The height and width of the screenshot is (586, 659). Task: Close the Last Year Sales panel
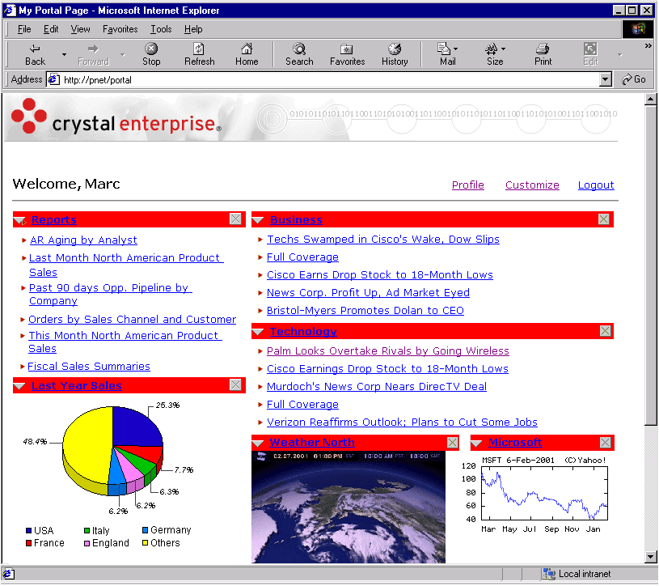236,384
